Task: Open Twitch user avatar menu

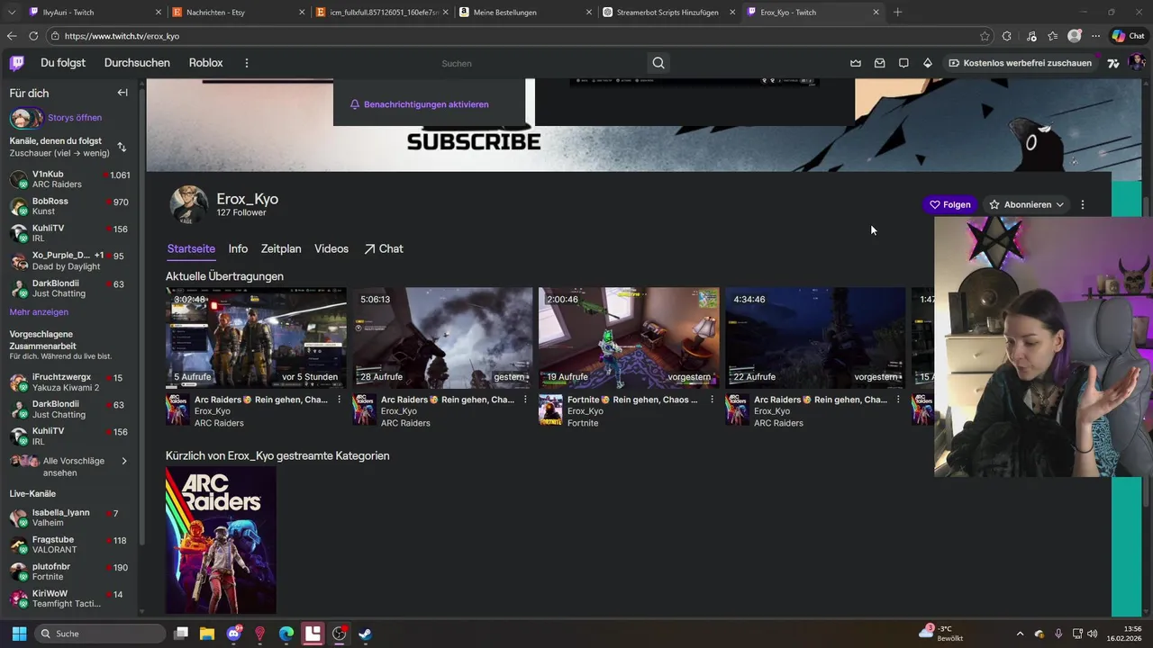Action: click(x=1137, y=63)
